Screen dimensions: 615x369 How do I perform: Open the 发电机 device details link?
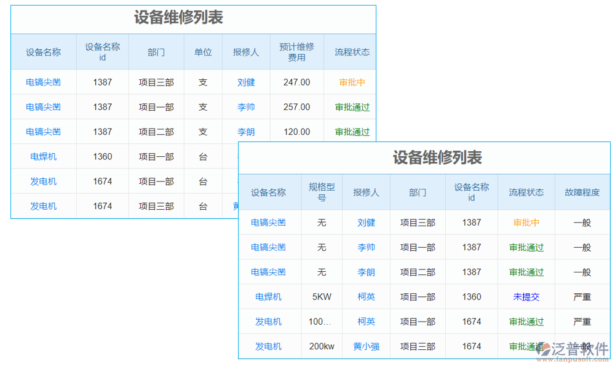click(x=269, y=321)
